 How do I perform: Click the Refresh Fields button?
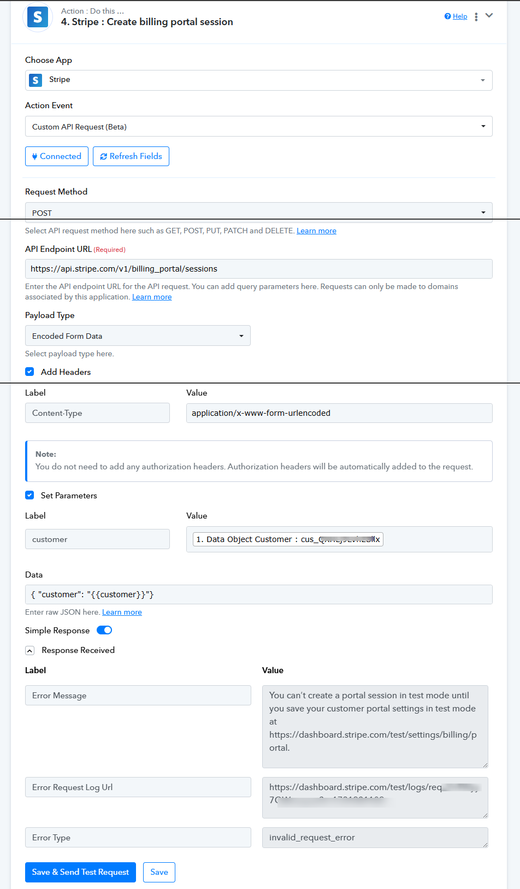pos(131,156)
